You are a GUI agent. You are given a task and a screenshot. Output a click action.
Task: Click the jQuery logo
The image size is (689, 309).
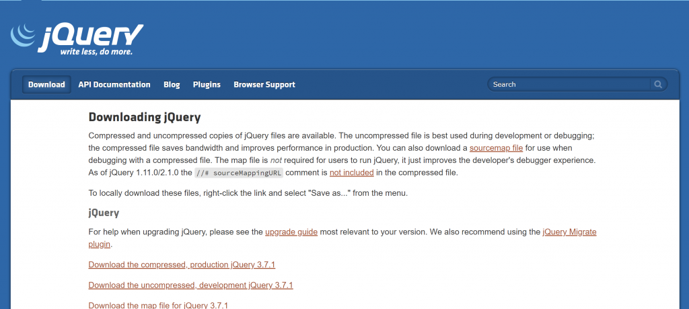coord(77,40)
